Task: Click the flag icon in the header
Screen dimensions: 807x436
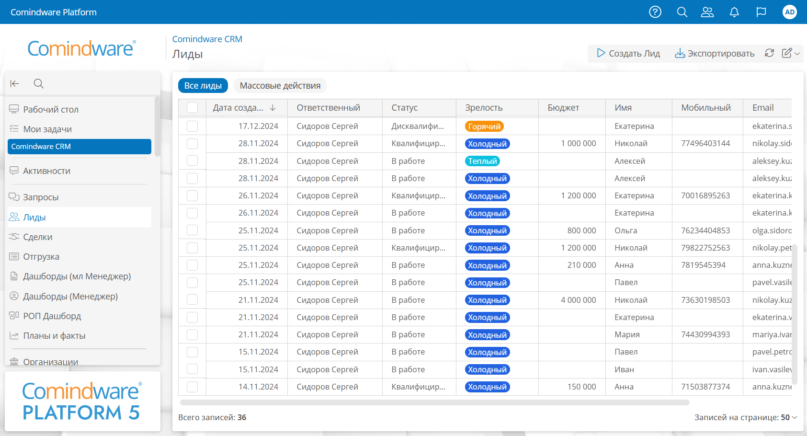Action: [x=761, y=12]
